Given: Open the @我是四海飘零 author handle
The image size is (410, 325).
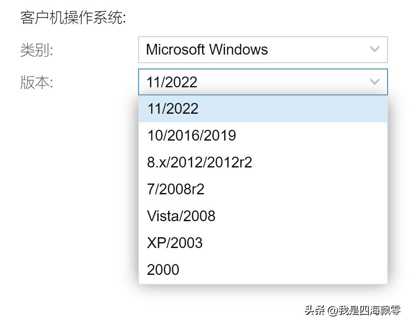Looking at the screenshot, I should coord(364,310).
